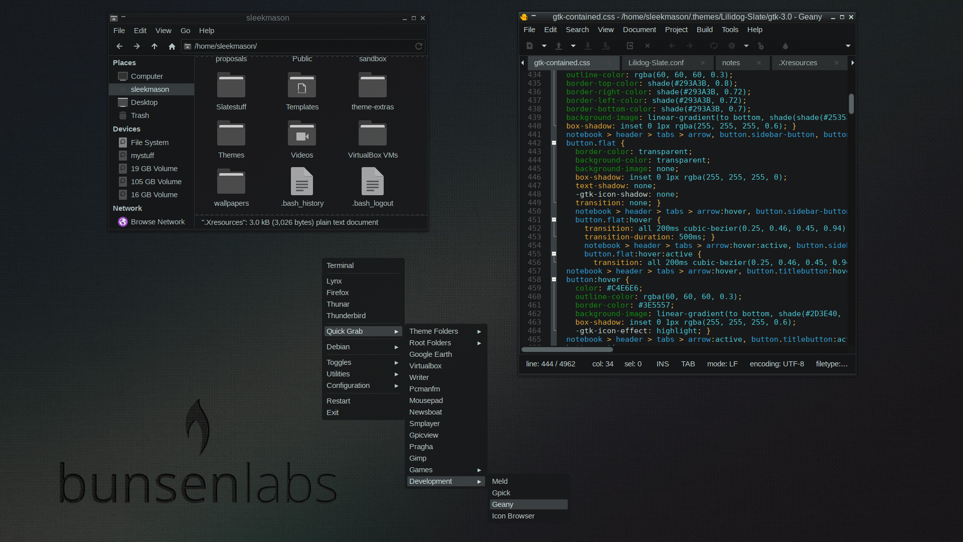
Task: Collapse the code fold marker at line 455
Action: (554, 254)
